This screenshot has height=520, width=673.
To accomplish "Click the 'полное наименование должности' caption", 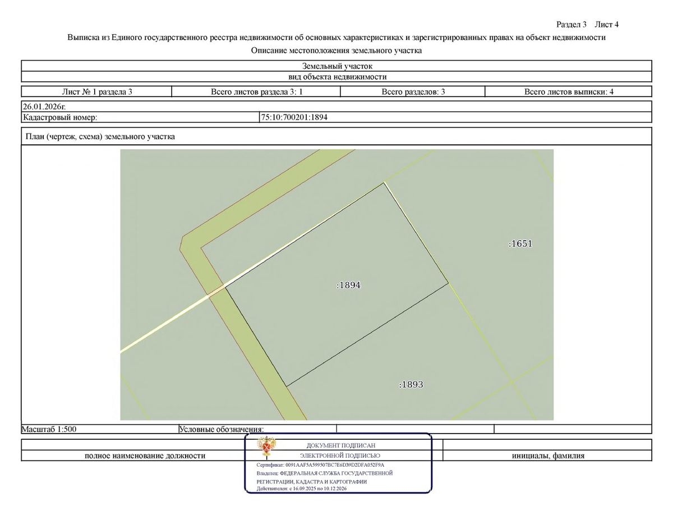I will [x=145, y=455].
